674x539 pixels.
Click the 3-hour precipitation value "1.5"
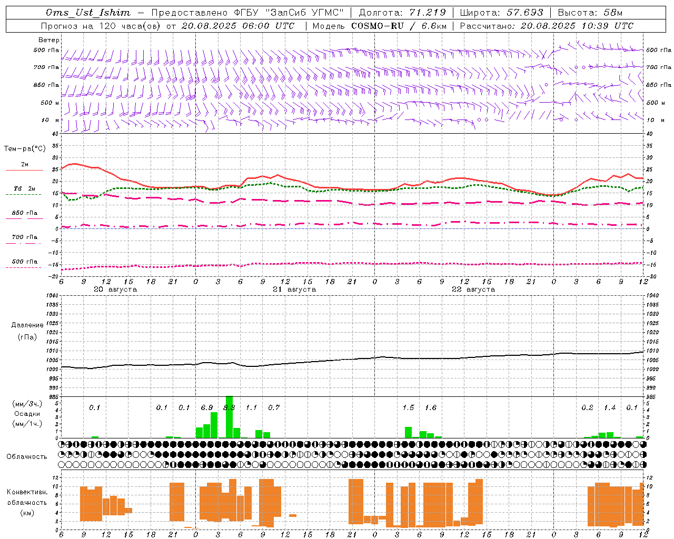408,408
